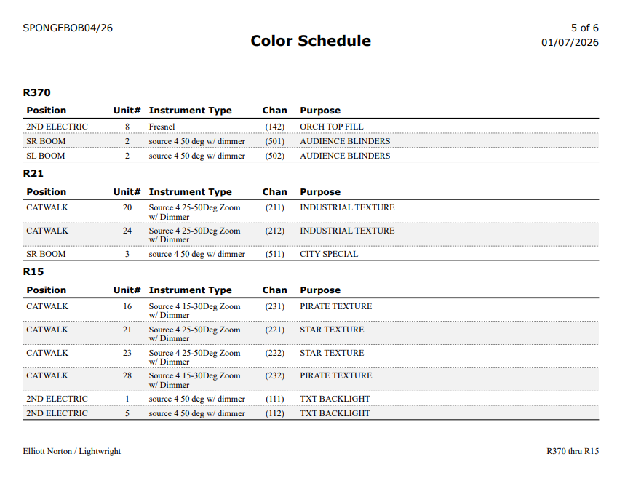Select CATWALK unit 16 PIRATE TEXTURE row
The height and width of the screenshot is (478, 625).
tap(311, 310)
